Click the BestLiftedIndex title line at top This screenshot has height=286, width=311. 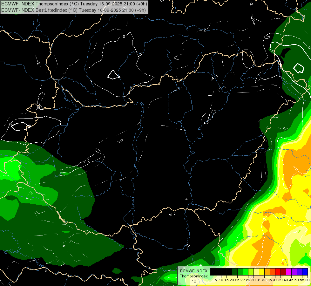(x=73, y=10)
